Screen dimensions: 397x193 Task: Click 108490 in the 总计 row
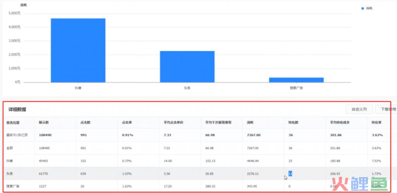(x=45, y=135)
